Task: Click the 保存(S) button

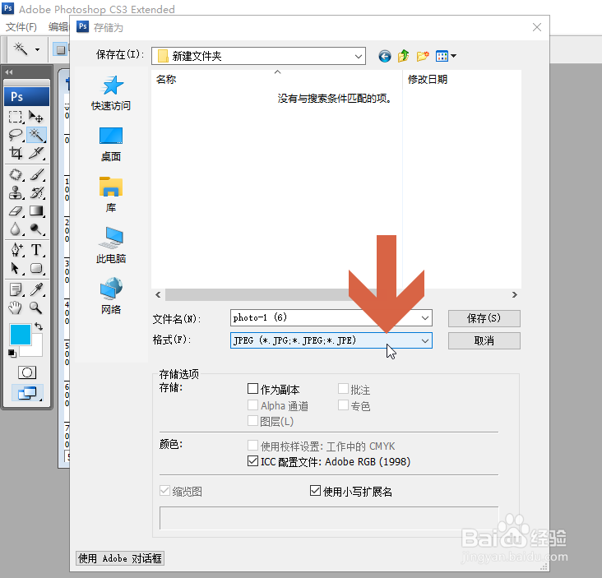Action: [x=484, y=318]
